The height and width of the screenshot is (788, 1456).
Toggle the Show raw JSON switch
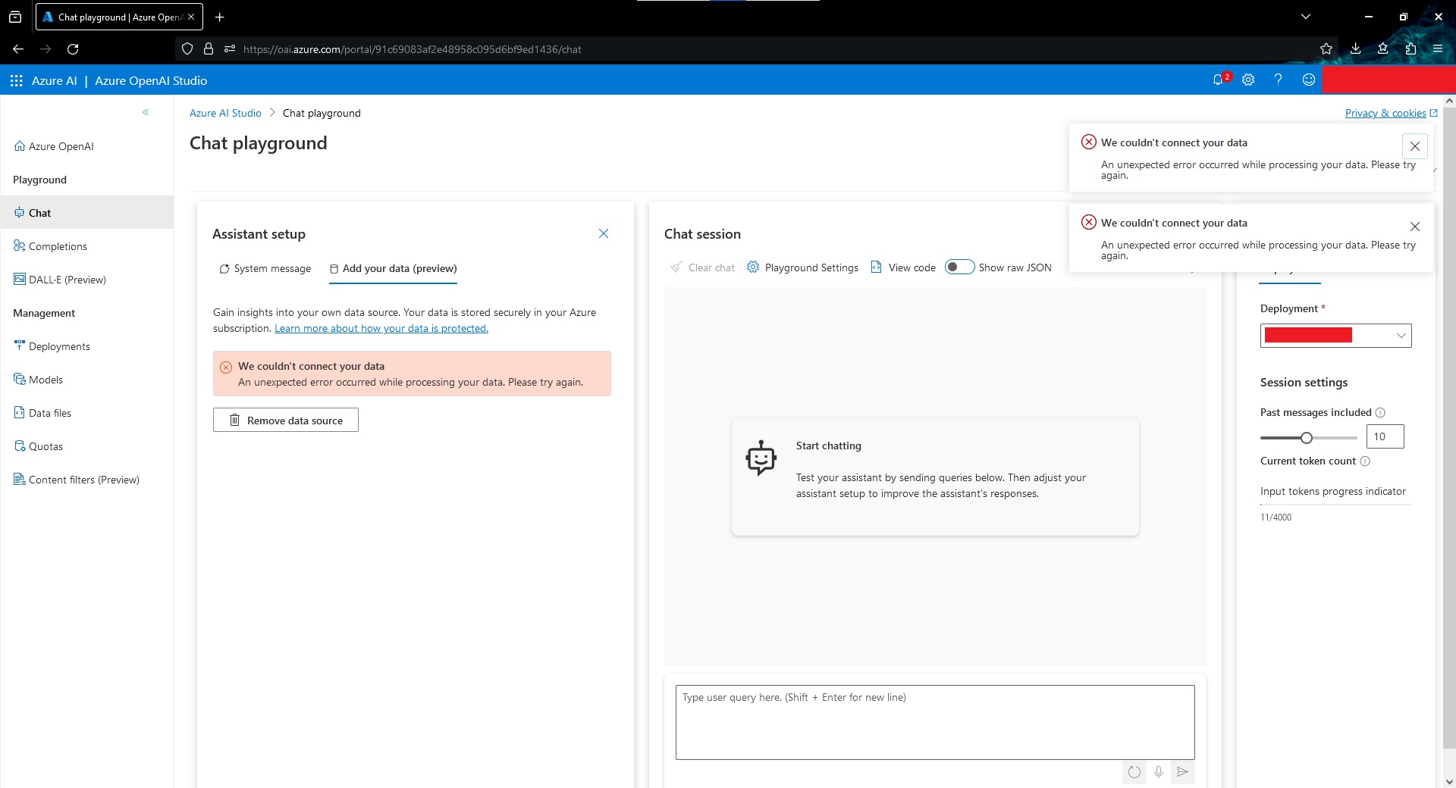[x=959, y=267]
